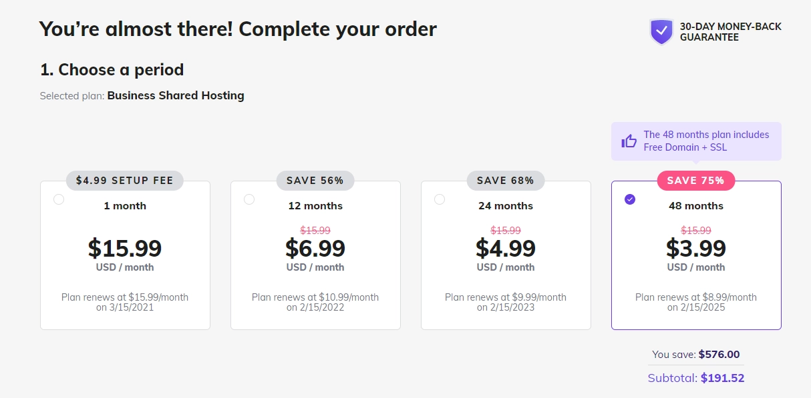Click the SAVE 75% badge

tap(696, 180)
